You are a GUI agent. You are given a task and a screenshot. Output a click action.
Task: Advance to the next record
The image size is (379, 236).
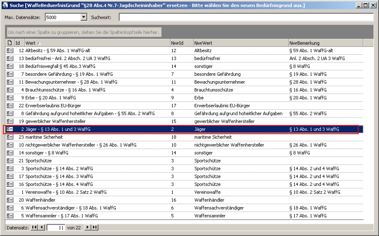pyautogui.click(x=88, y=228)
